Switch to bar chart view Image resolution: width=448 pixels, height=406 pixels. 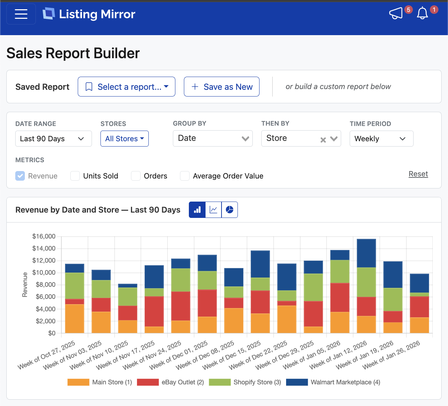click(x=197, y=210)
